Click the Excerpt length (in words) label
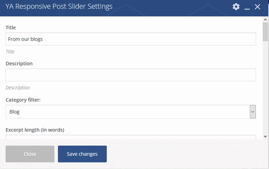This screenshot has height=169, width=269. (35, 130)
